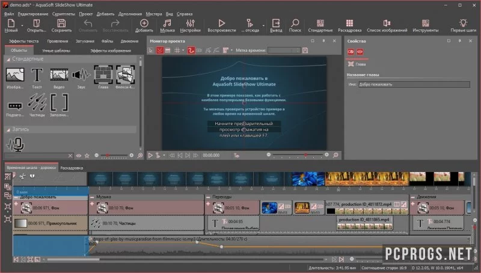The height and width of the screenshot is (273, 481).
Task: Open Первые шаги lightbulb icon
Action: (463, 23)
